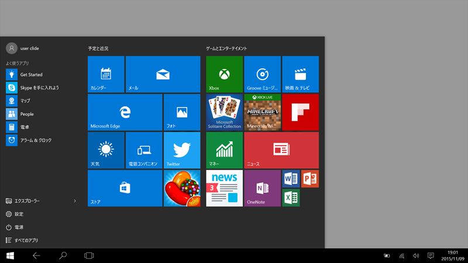Open Task View on the taskbar
The image size is (468, 263).
pyautogui.click(x=89, y=255)
